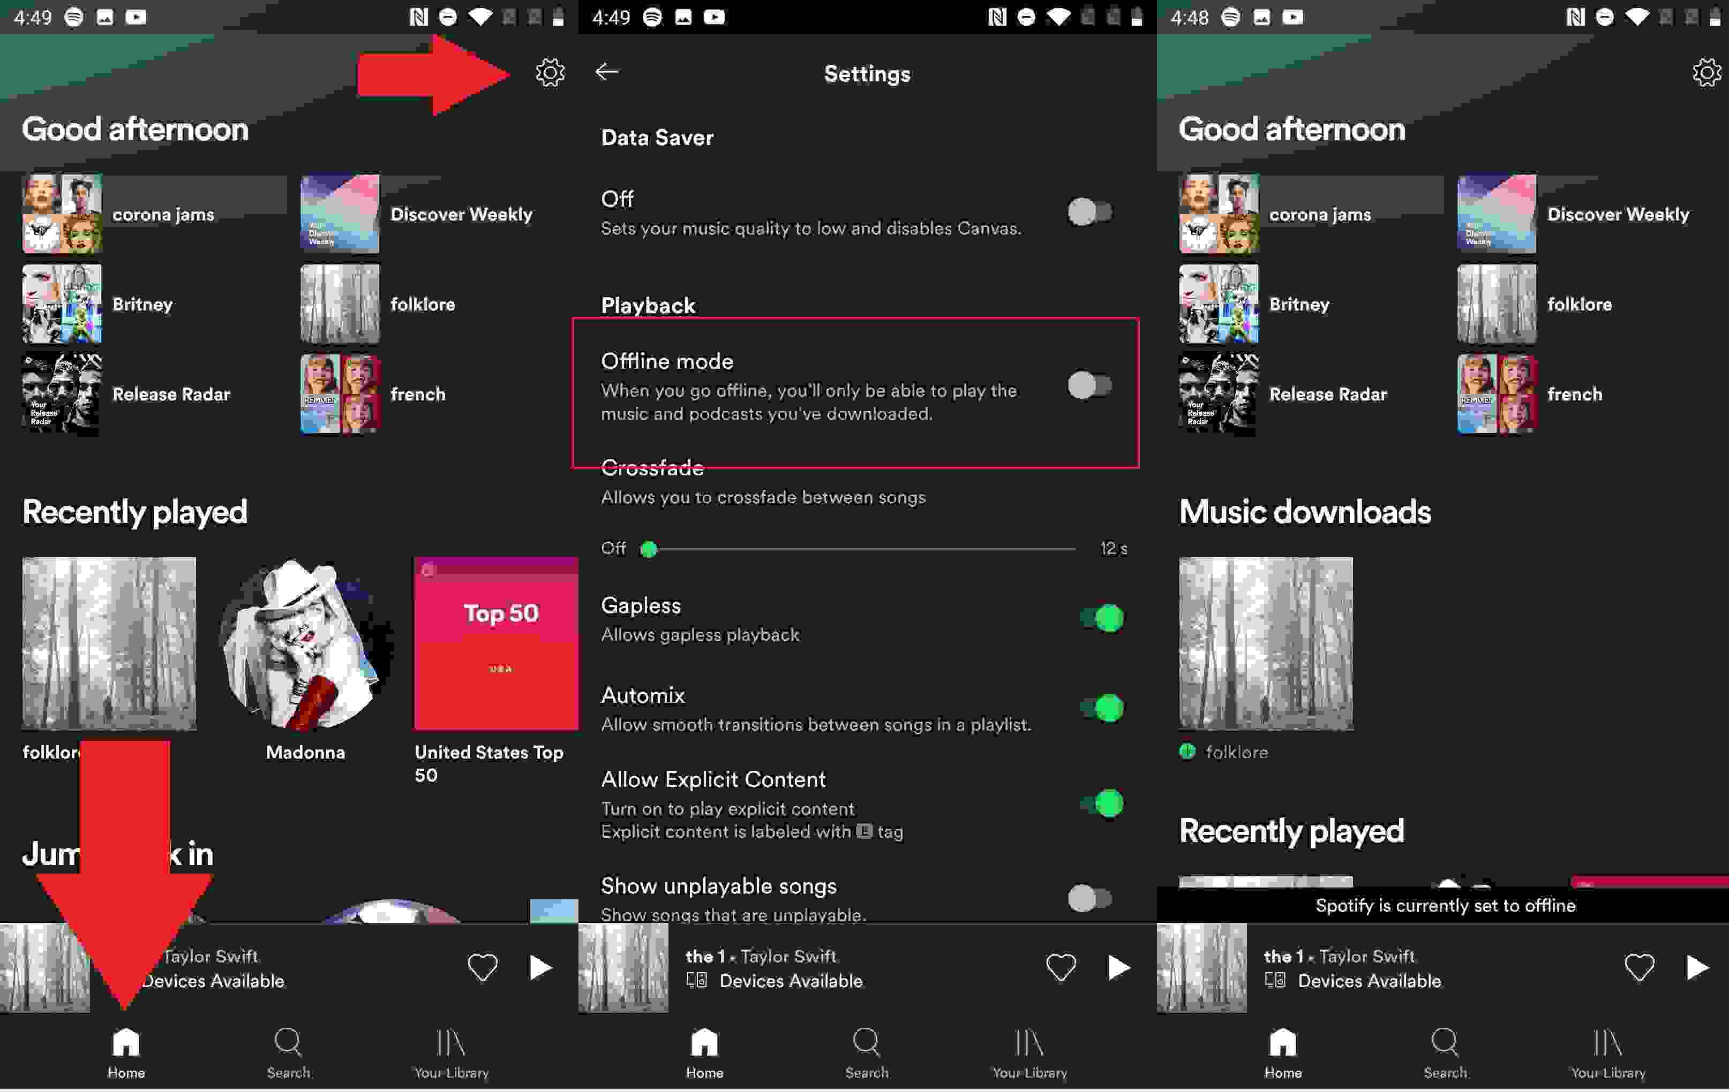Tap the back arrow in Settings header
The height and width of the screenshot is (1092, 1729).
click(x=608, y=72)
